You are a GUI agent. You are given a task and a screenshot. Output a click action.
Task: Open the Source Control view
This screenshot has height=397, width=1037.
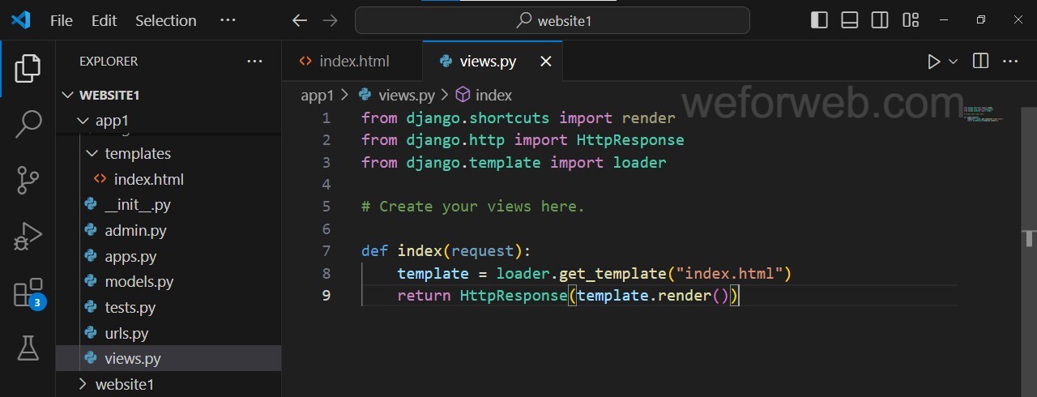coord(28,180)
